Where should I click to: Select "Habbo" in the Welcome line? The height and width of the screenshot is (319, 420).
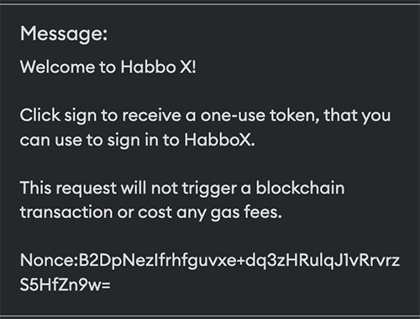click(x=148, y=66)
